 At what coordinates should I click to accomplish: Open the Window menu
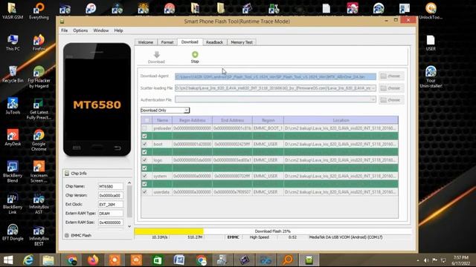click(101, 30)
